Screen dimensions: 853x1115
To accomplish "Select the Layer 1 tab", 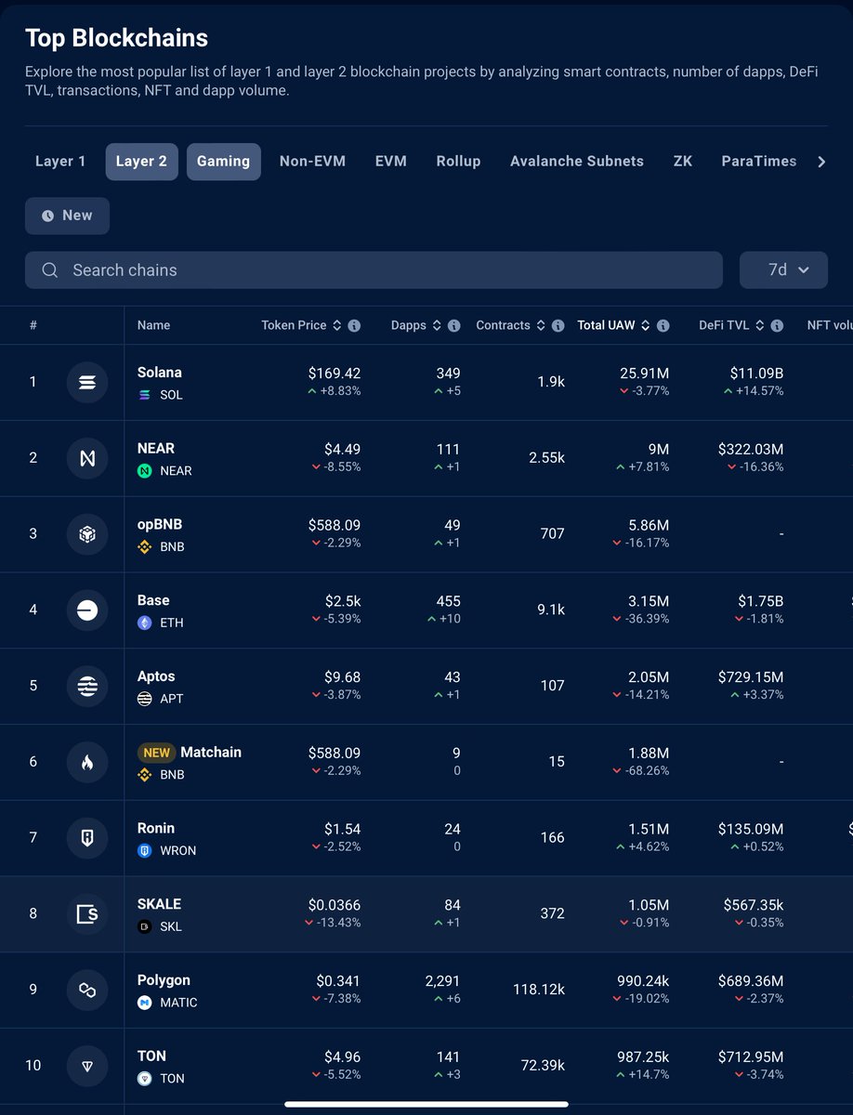I will click(x=60, y=162).
